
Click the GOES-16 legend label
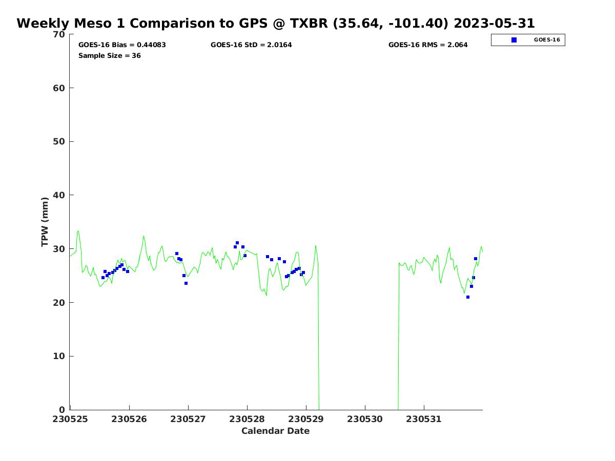547,39
